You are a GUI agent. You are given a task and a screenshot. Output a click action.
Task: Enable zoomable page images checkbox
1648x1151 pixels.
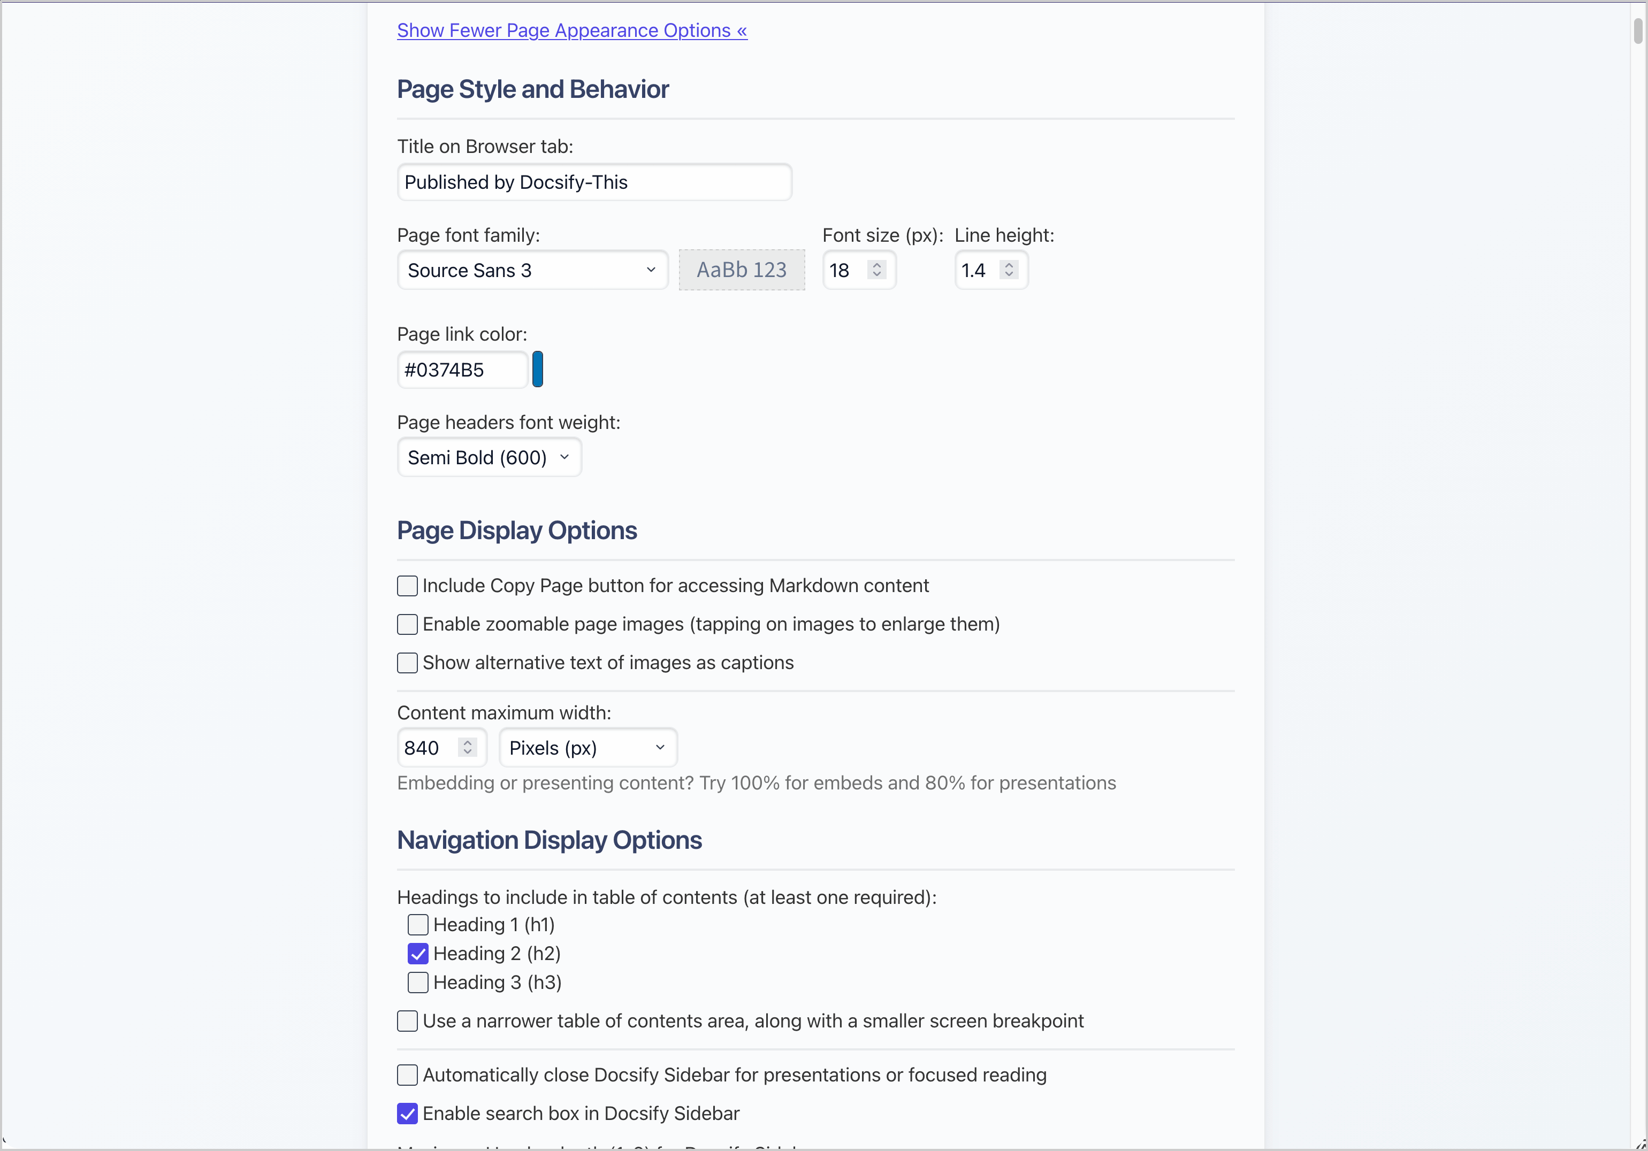407,624
